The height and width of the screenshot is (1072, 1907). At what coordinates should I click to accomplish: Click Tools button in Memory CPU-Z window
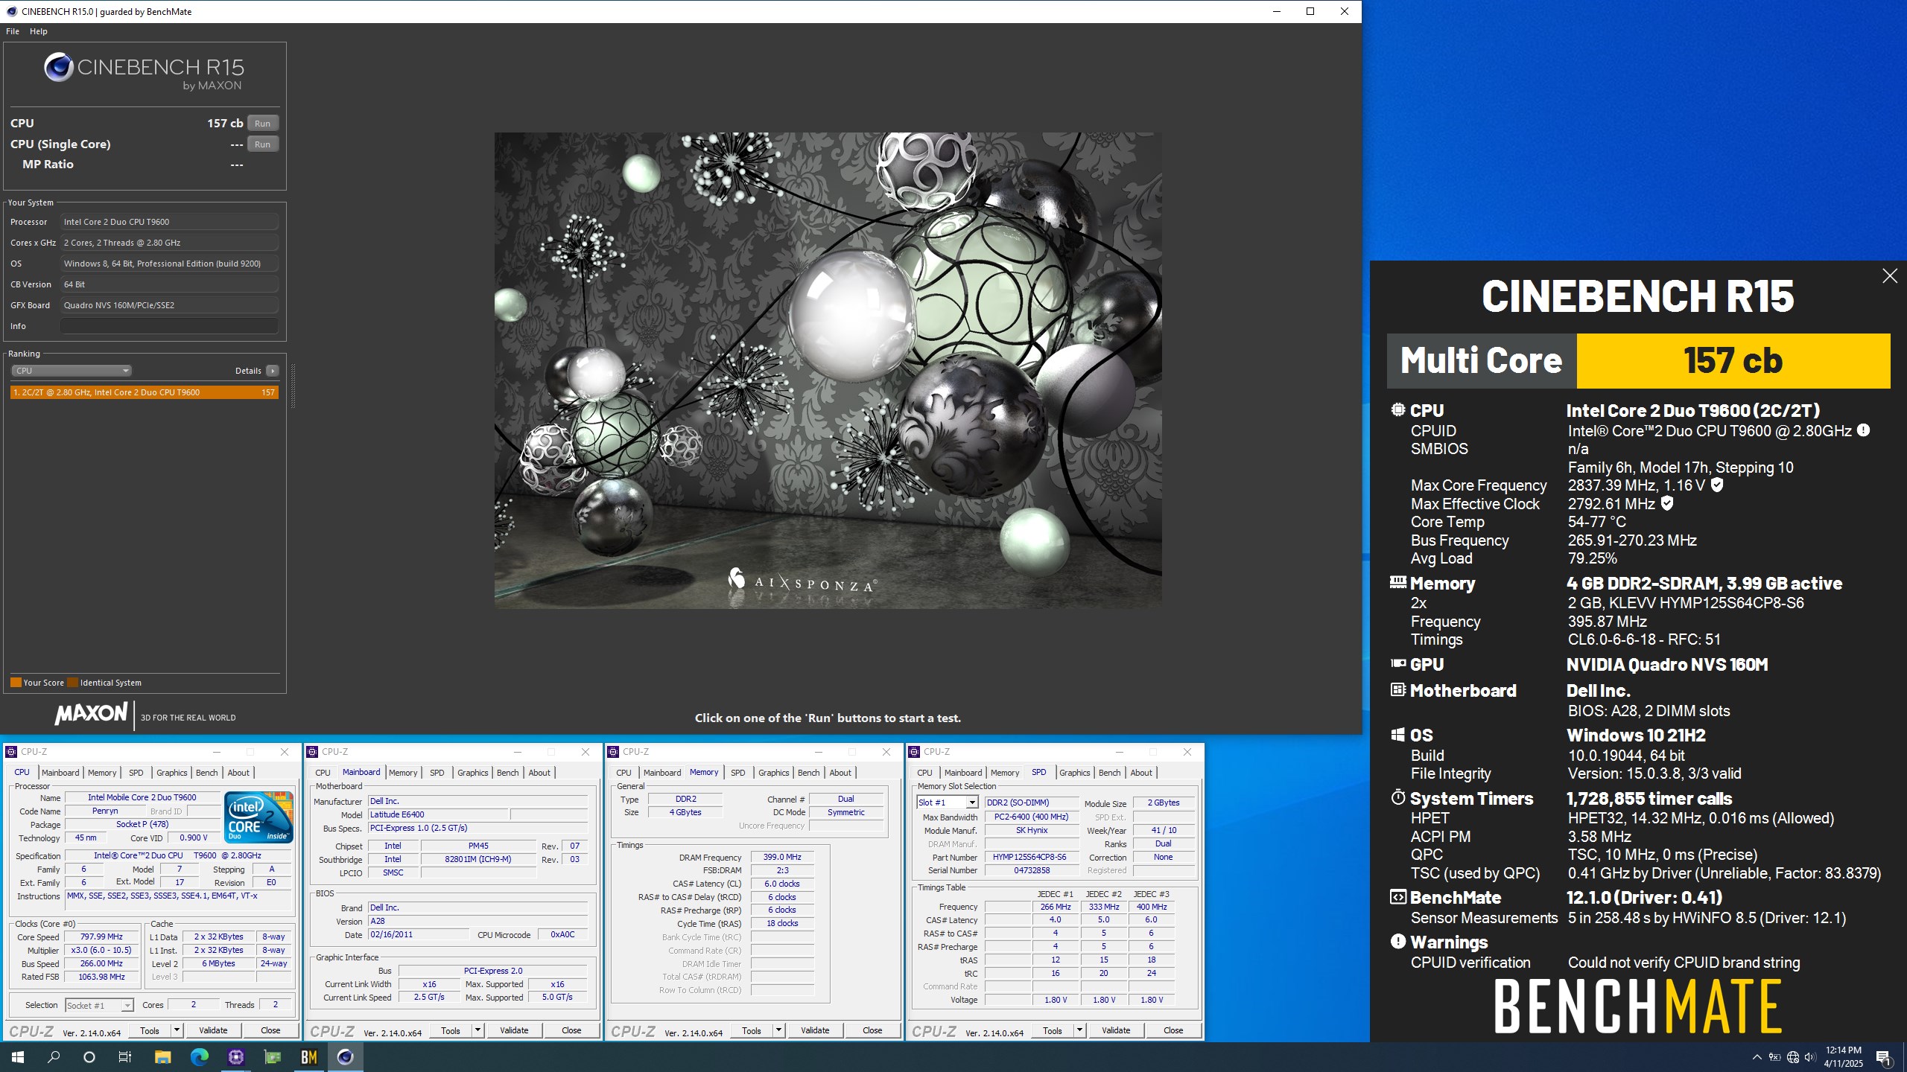coord(752,1030)
